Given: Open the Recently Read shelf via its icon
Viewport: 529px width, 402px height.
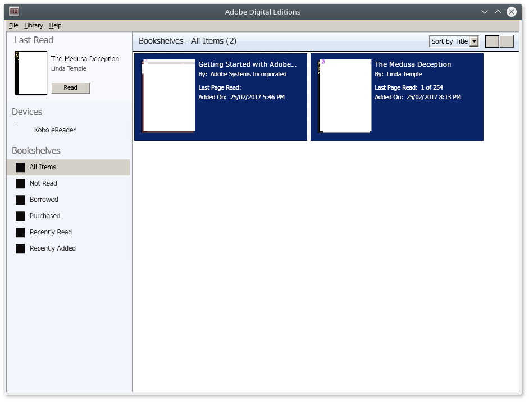Looking at the screenshot, I should click(x=20, y=232).
